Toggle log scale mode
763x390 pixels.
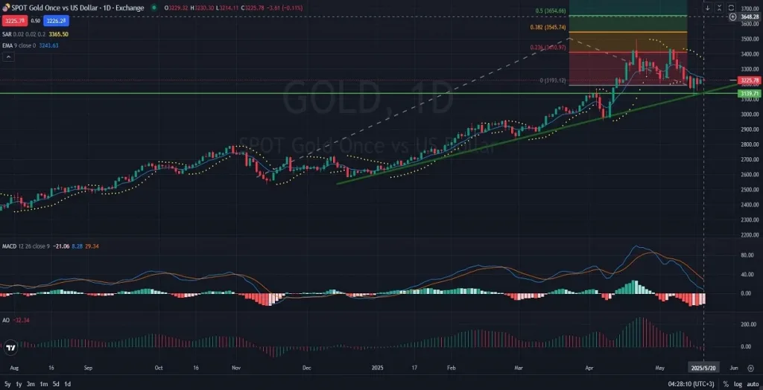point(738,384)
